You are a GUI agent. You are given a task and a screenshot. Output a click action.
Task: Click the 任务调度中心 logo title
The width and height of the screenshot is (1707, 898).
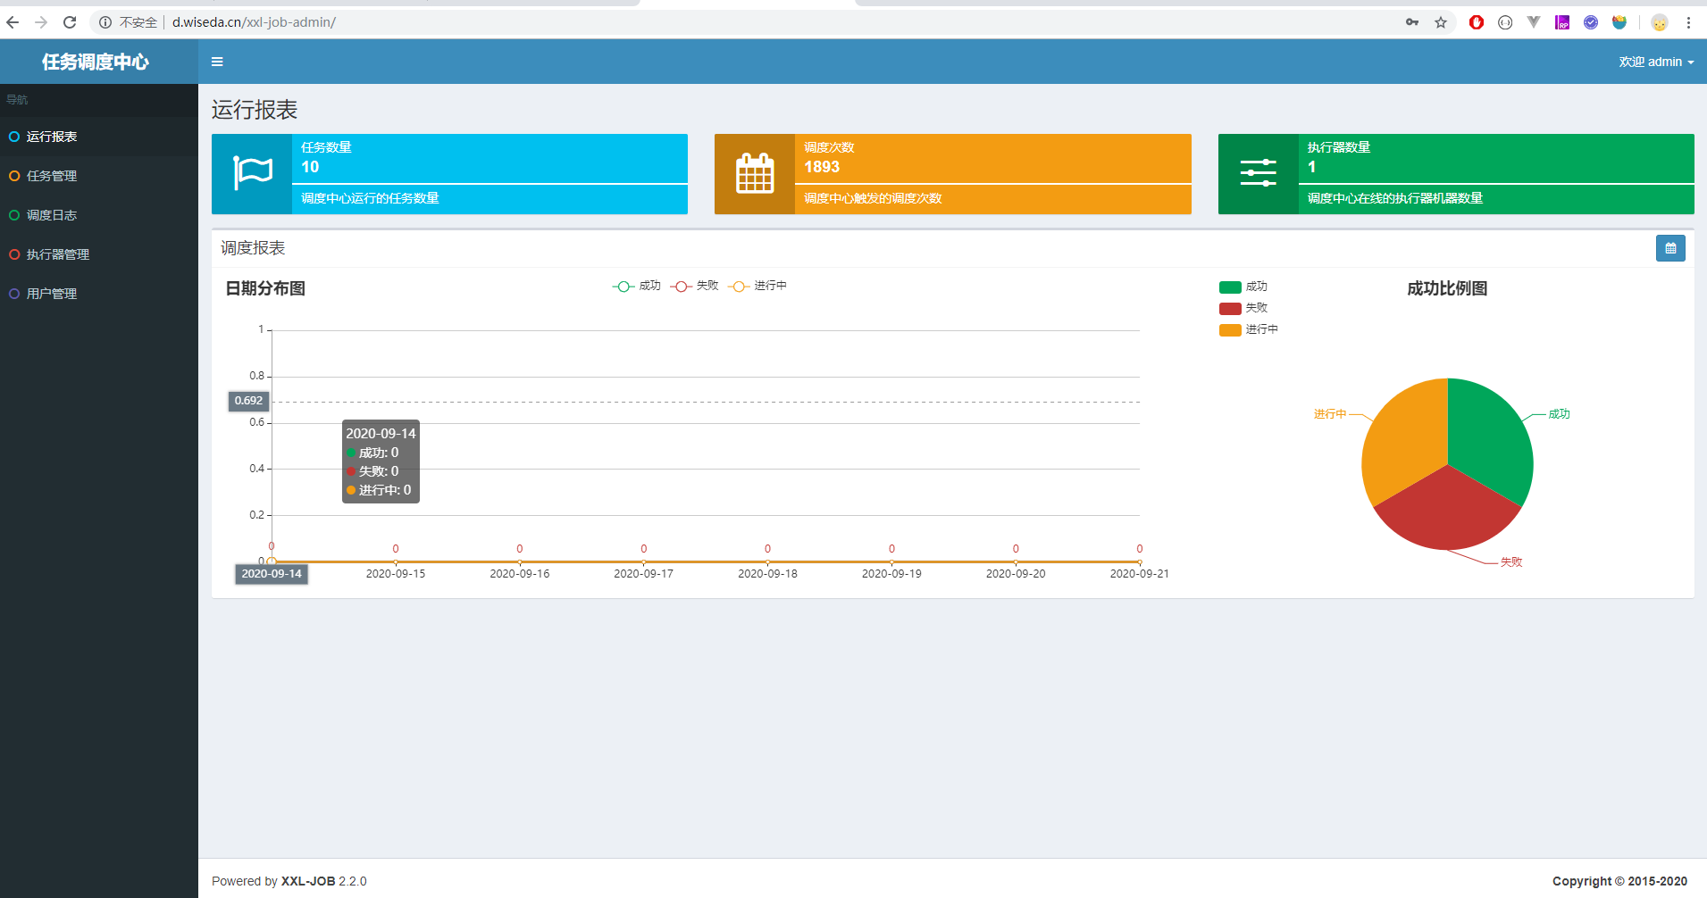[x=96, y=62]
